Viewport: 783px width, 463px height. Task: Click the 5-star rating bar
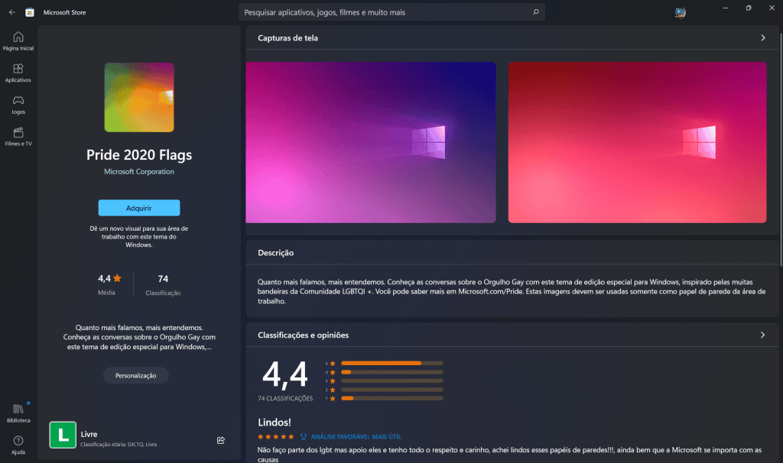(392, 363)
